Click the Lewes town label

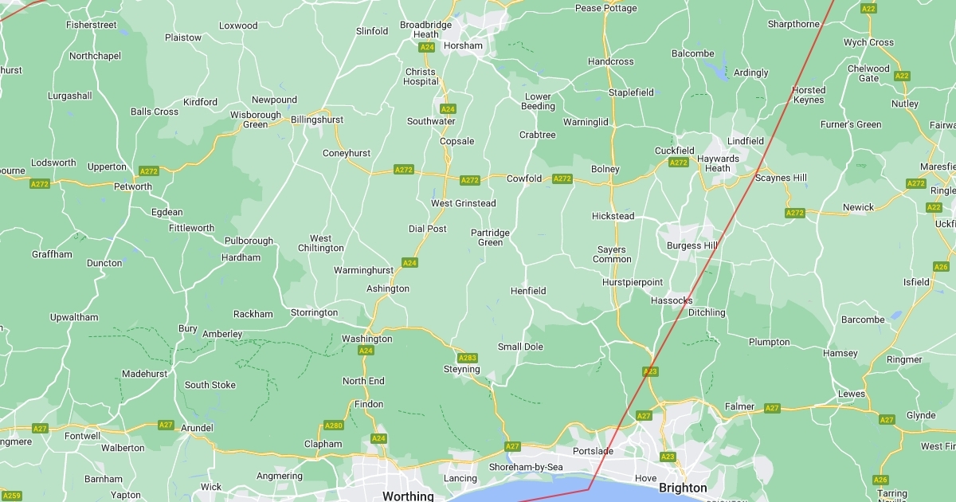tap(852, 394)
